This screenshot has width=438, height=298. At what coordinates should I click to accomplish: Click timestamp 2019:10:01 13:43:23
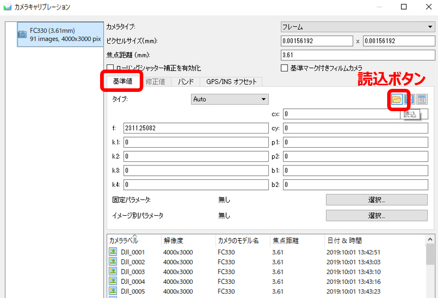tap(353, 291)
